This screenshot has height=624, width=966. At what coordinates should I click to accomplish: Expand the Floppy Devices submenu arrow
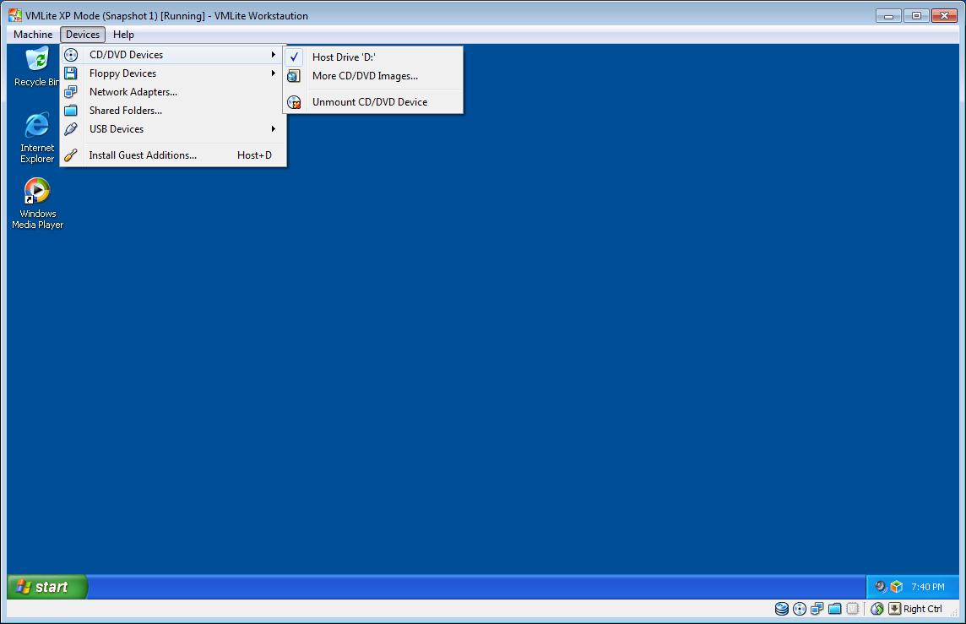tap(273, 73)
